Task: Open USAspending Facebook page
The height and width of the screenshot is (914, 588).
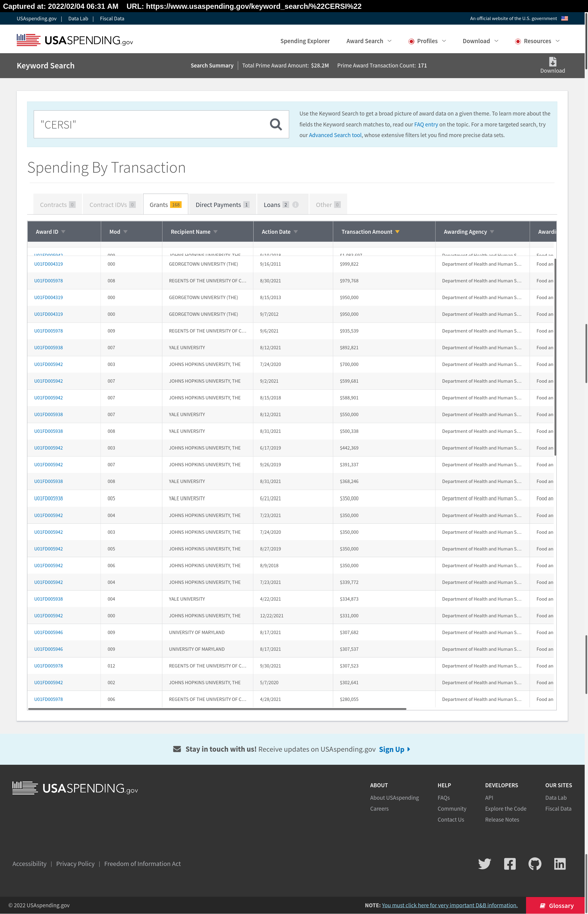Action: (x=510, y=864)
